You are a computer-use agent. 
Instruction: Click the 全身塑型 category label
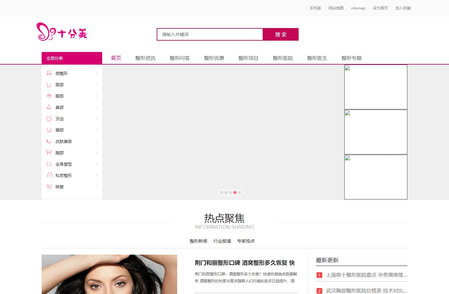(64, 164)
